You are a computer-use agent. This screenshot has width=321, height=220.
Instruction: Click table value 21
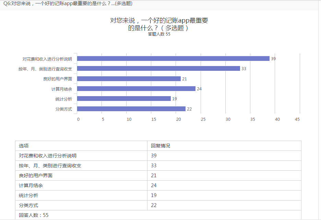click(154, 176)
